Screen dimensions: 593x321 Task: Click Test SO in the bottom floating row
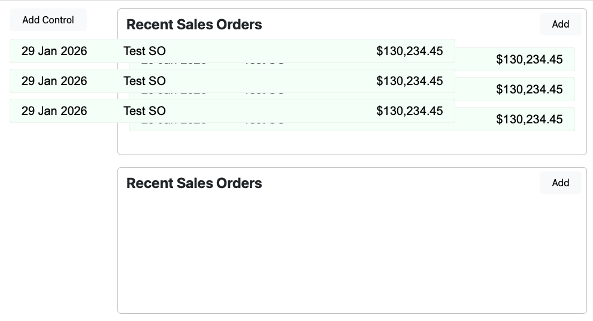click(144, 111)
